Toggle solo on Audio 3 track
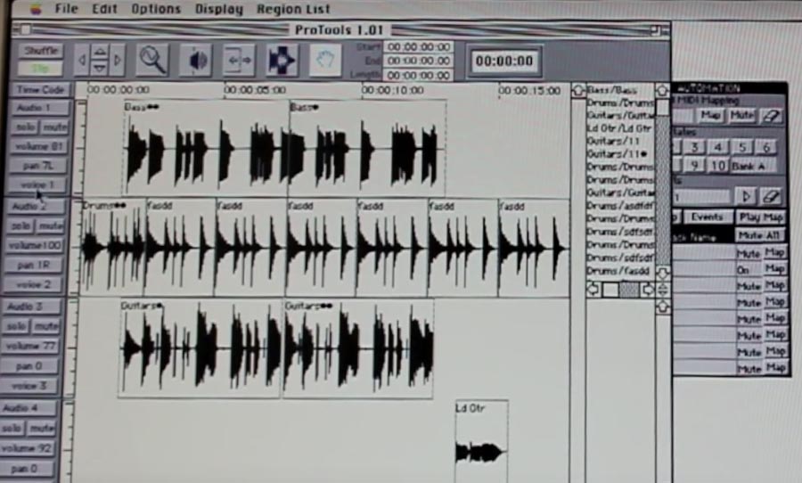 [16, 326]
